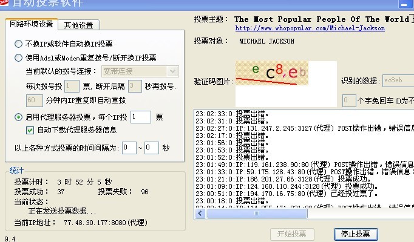Click the 个字免回车 character count field
The image size is (414, 242).
pyautogui.click(x=348, y=100)
